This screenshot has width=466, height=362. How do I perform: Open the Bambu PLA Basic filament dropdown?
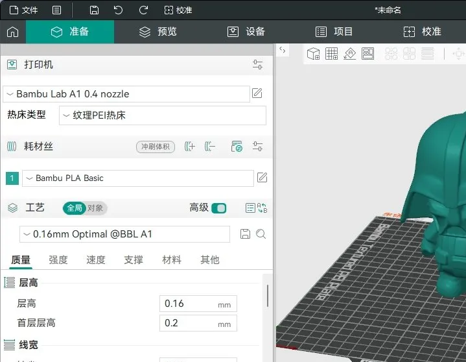(138, 178)
